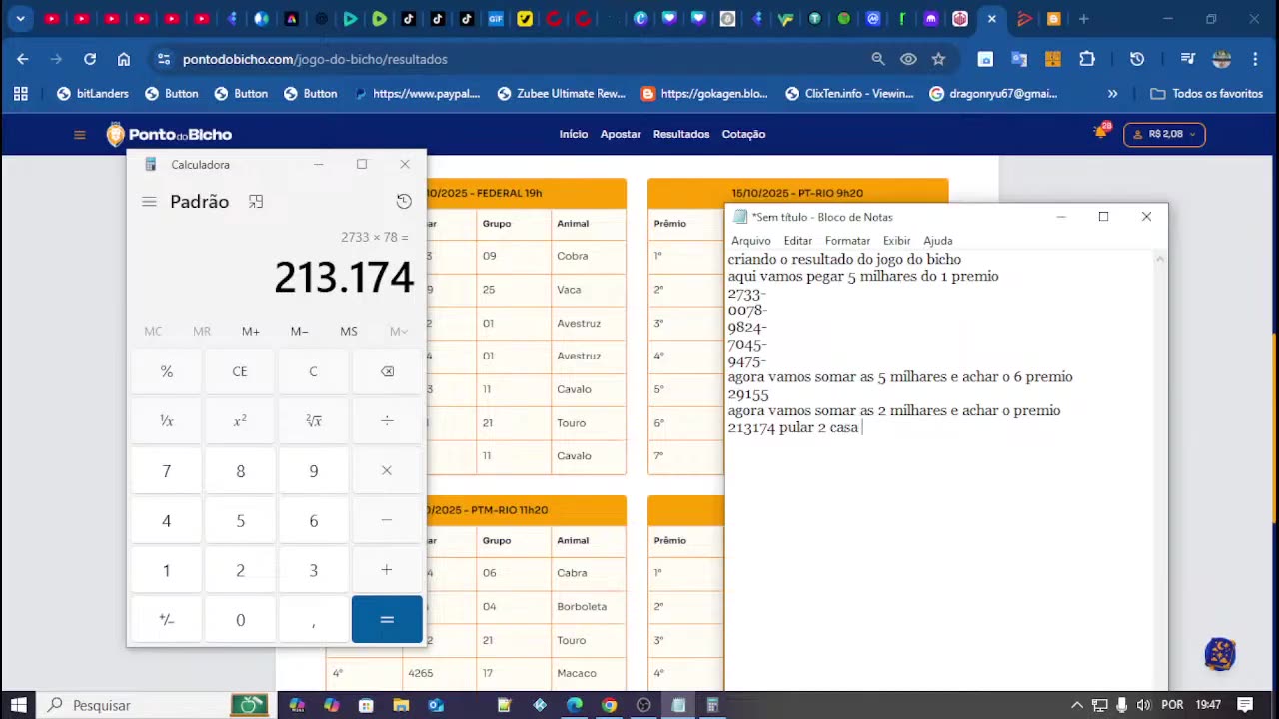The height and width of the screenshot is (719, 1279).
Task: Open the Cotação link in site header
Action: (743, 134)
